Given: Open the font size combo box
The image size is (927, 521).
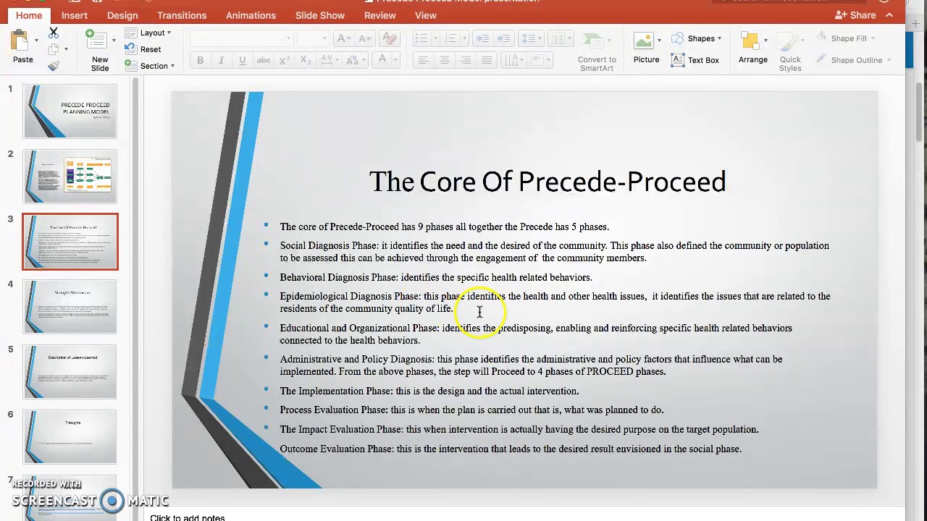Looking at the screenshot, I should [x=314, y=38].
